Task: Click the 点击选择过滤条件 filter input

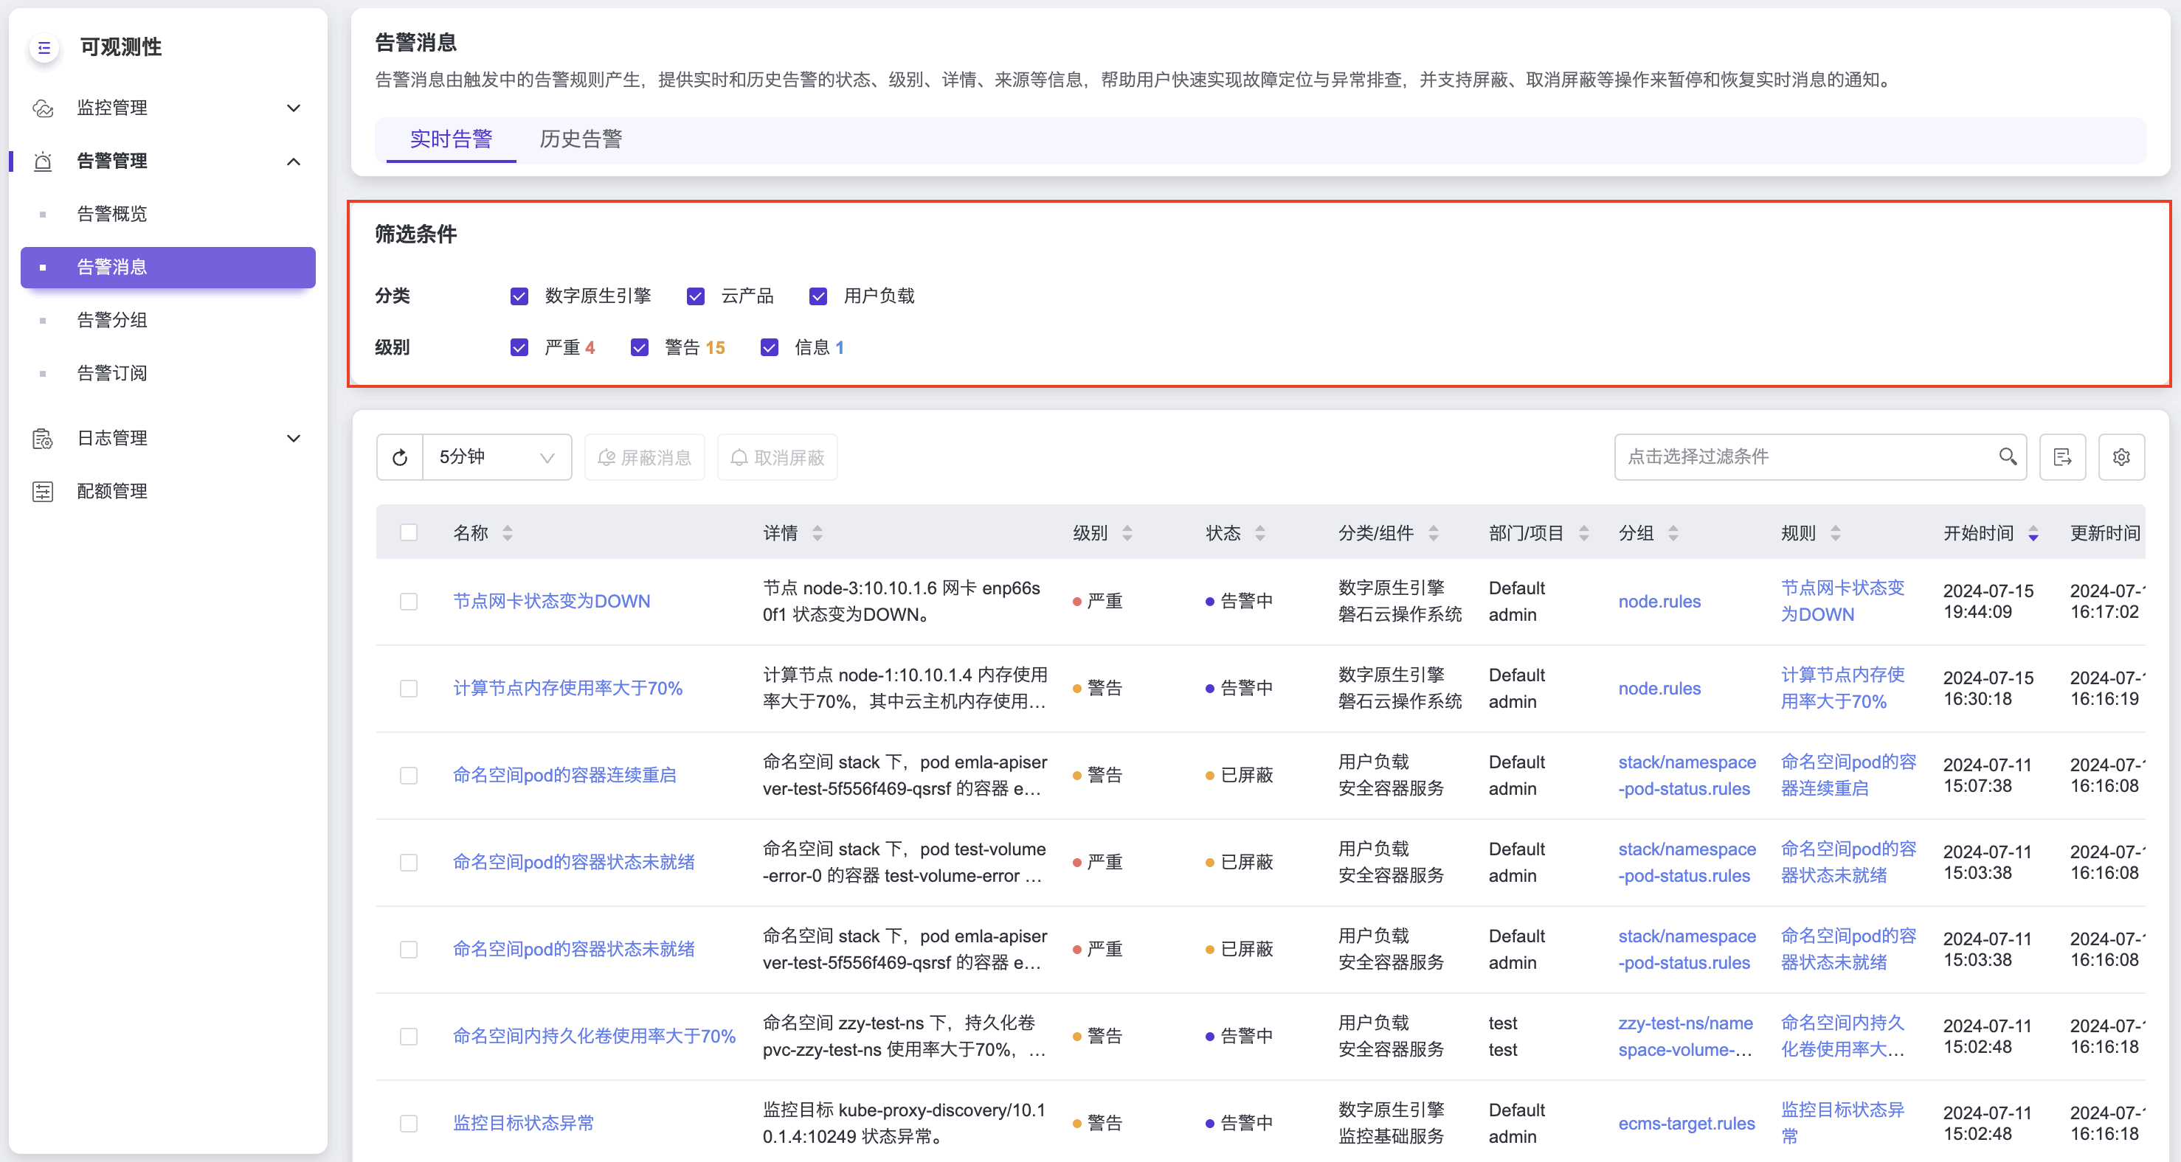Action: (x=1803, y=457)
